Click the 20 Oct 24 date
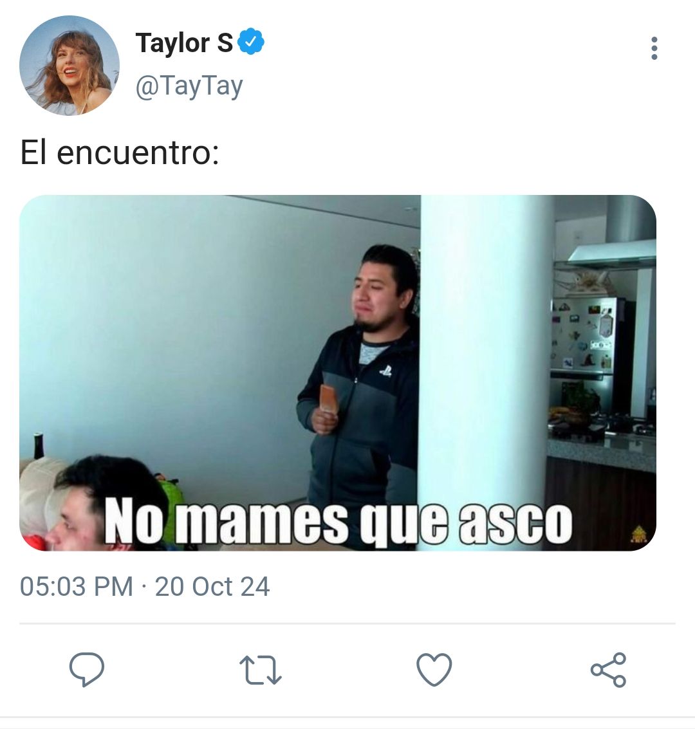Image resolution: width=695 pixels, height=729 pixels. (212, 586)
